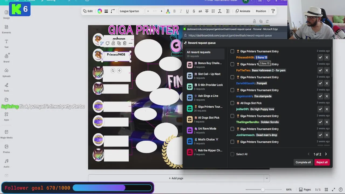This screenshot has width=345, height=194.
Task: Tick the checkbox for jmiller091's All Dogs Slot Pick
Action: tap(232, 103)
